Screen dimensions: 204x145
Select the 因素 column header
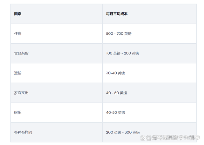tap(18, 14)
